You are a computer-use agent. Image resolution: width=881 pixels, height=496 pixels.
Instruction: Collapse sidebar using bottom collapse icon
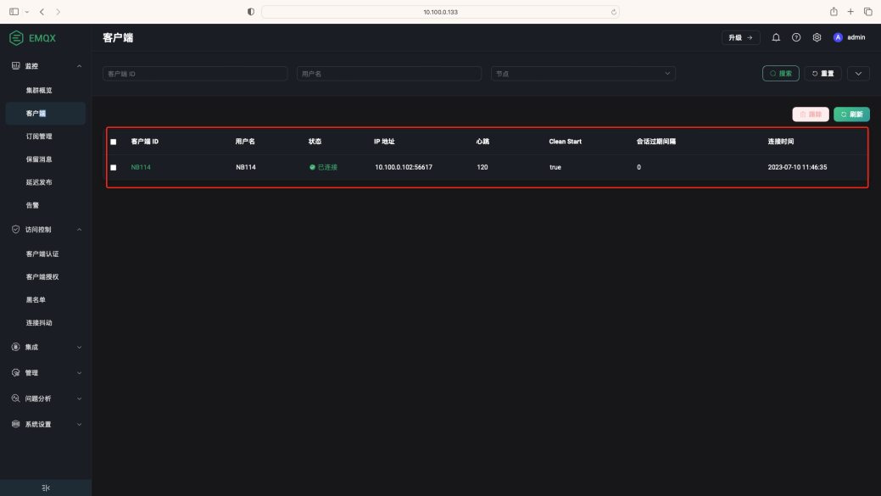pos(46,488)
